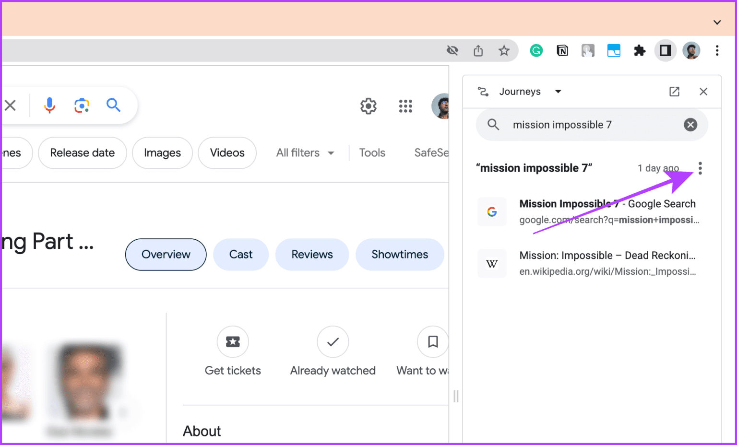Close the side panel
This screenshot has width=737, height=445.
pyautogui.click(x=703, y=92)
